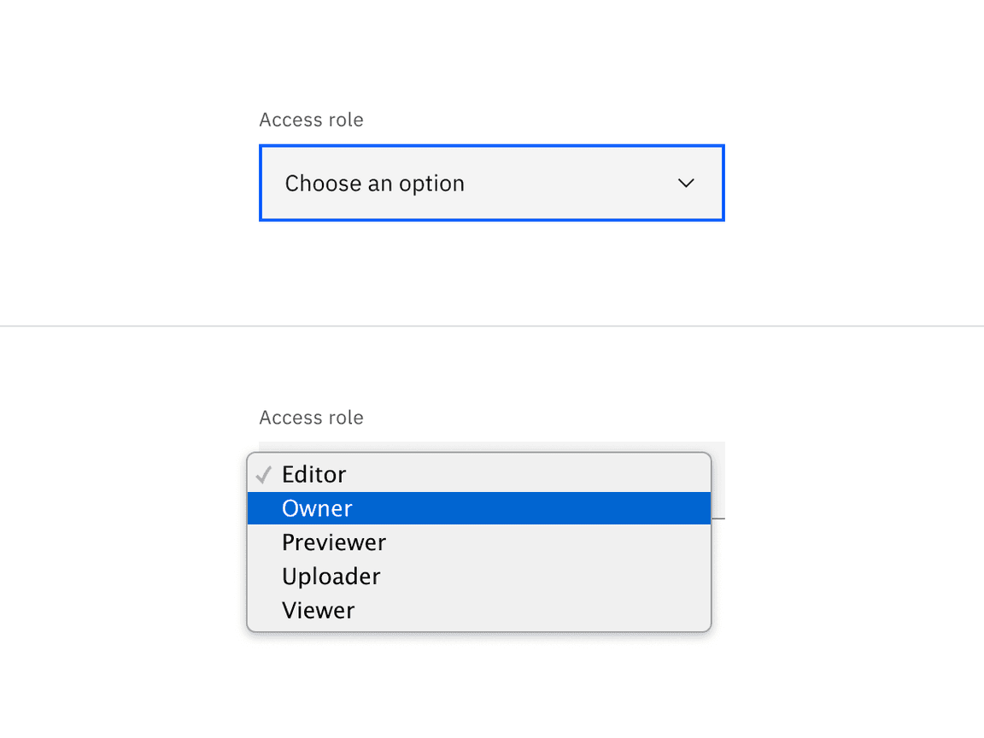Click the upper "Access role" label
984x738 pixels.
(311, 120)
